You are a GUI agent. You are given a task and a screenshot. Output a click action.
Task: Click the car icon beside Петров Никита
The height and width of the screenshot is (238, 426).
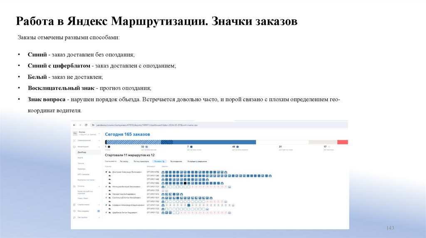pyautogui.click(x=110, y=194)
